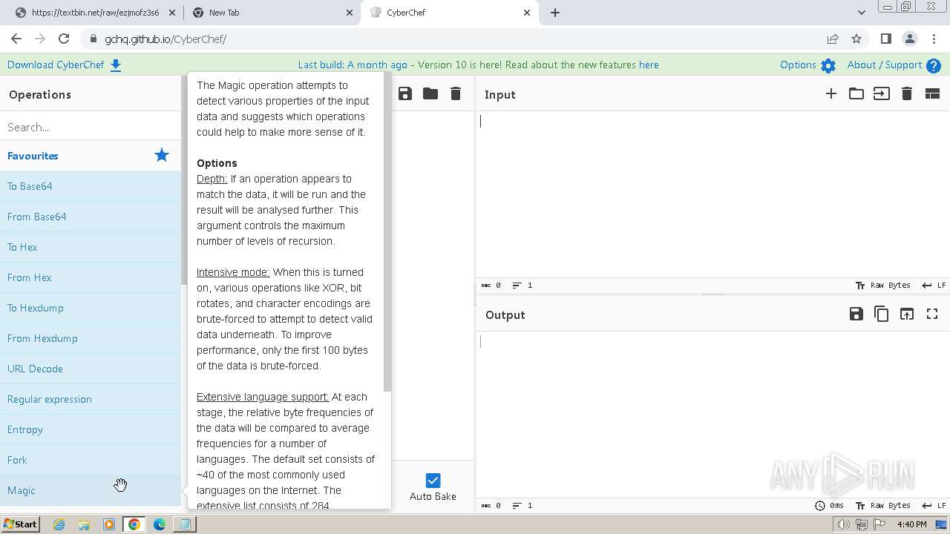Viewport: 950px width, 534px height.
Task: Clear input and output trash icon
Action: tap(907, 93)
